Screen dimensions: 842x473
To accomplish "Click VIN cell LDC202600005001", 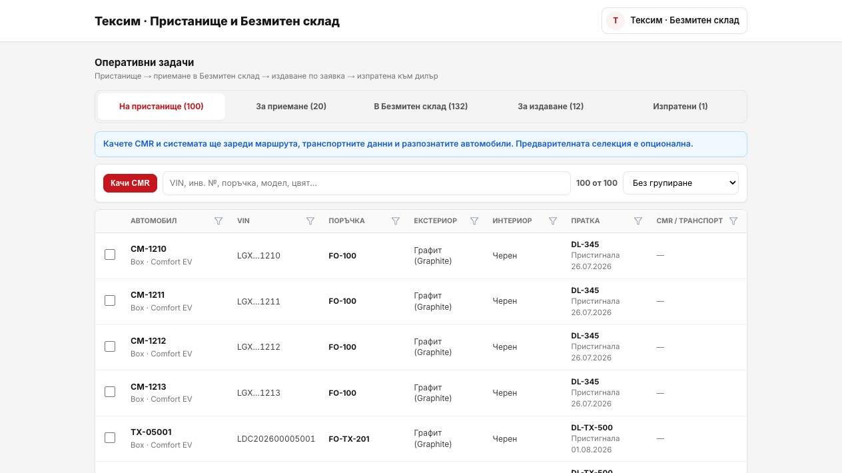I will pyautogui.click(x=276, y=439).
